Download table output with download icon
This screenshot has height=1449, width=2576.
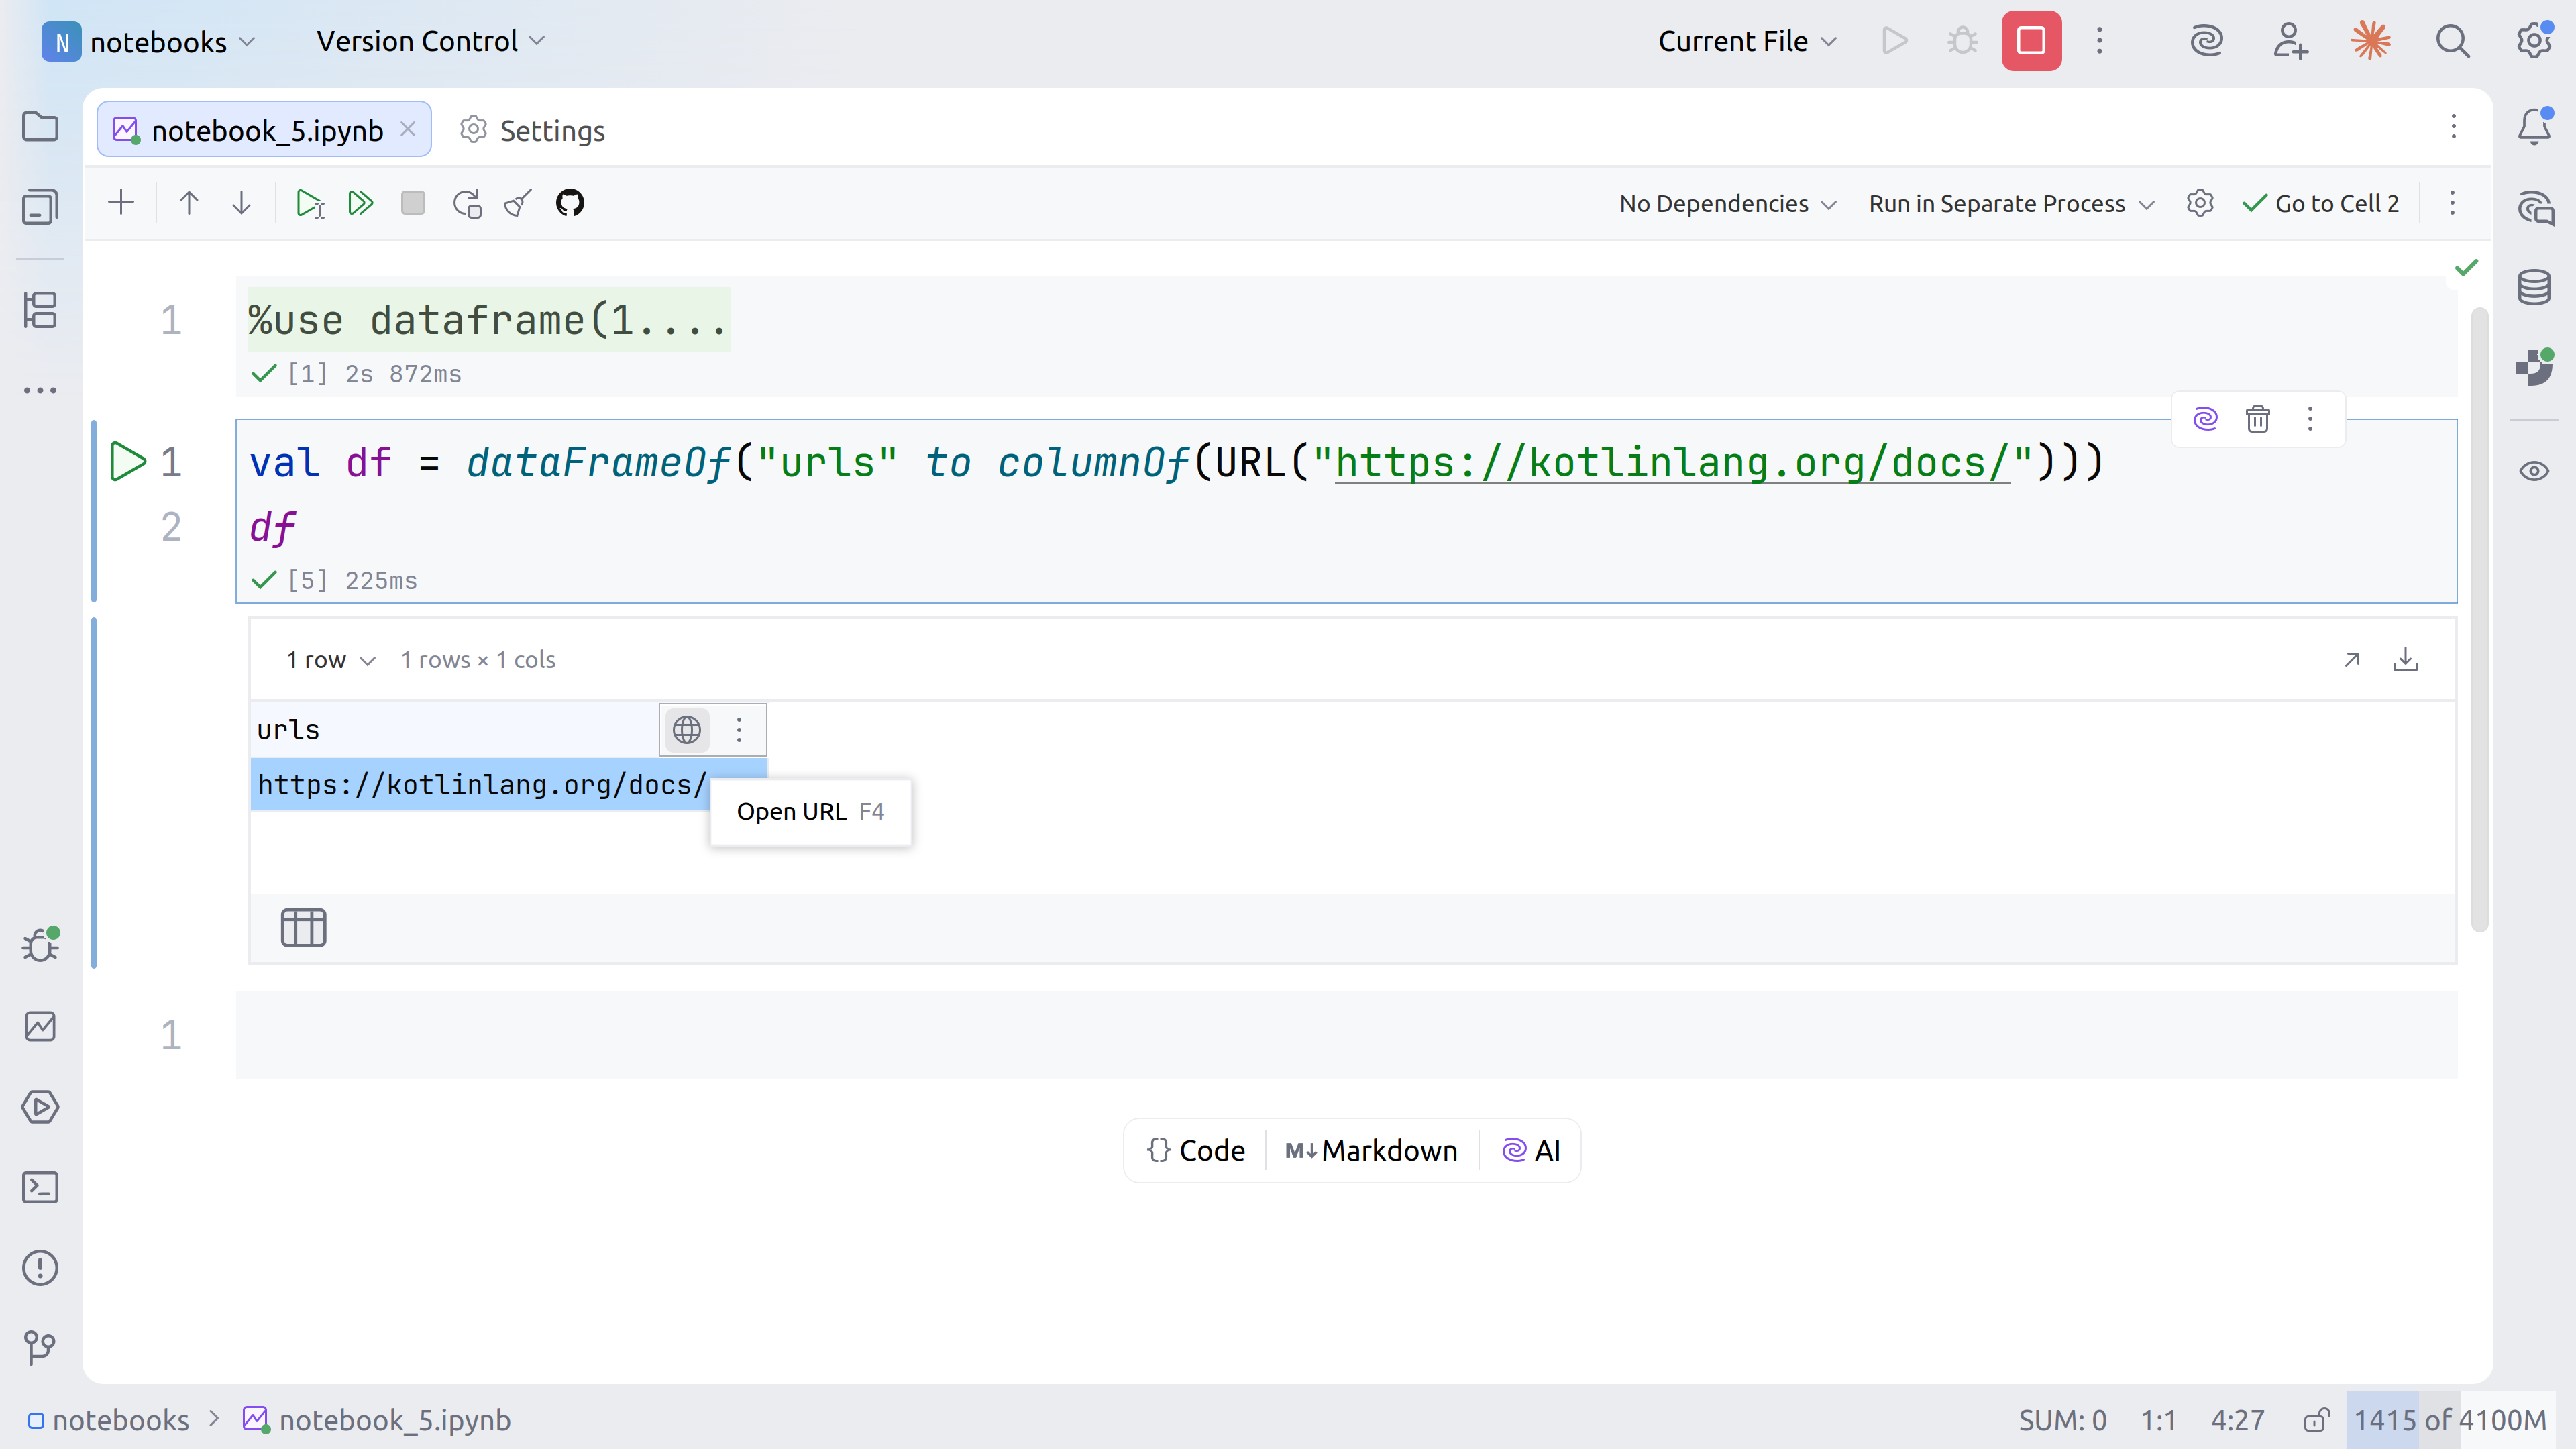point(2405,660)
